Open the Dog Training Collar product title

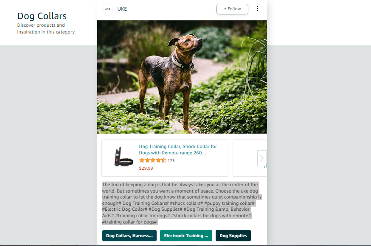178,150
